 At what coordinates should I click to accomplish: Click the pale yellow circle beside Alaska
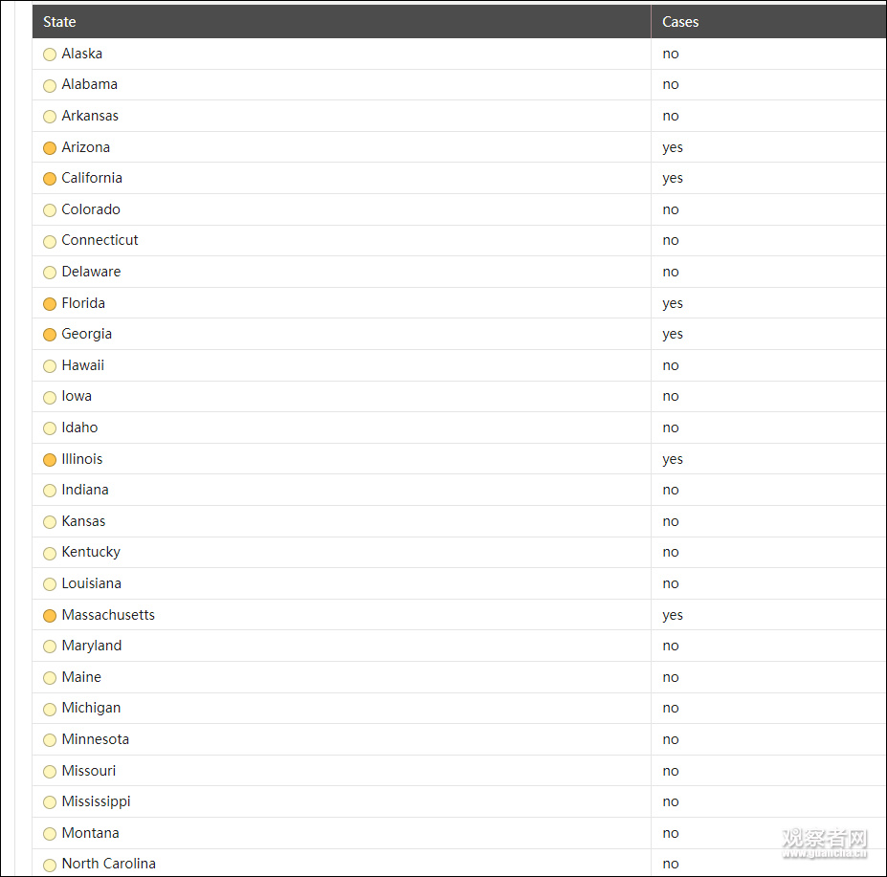pyautogui.click(x=50, y=55)
